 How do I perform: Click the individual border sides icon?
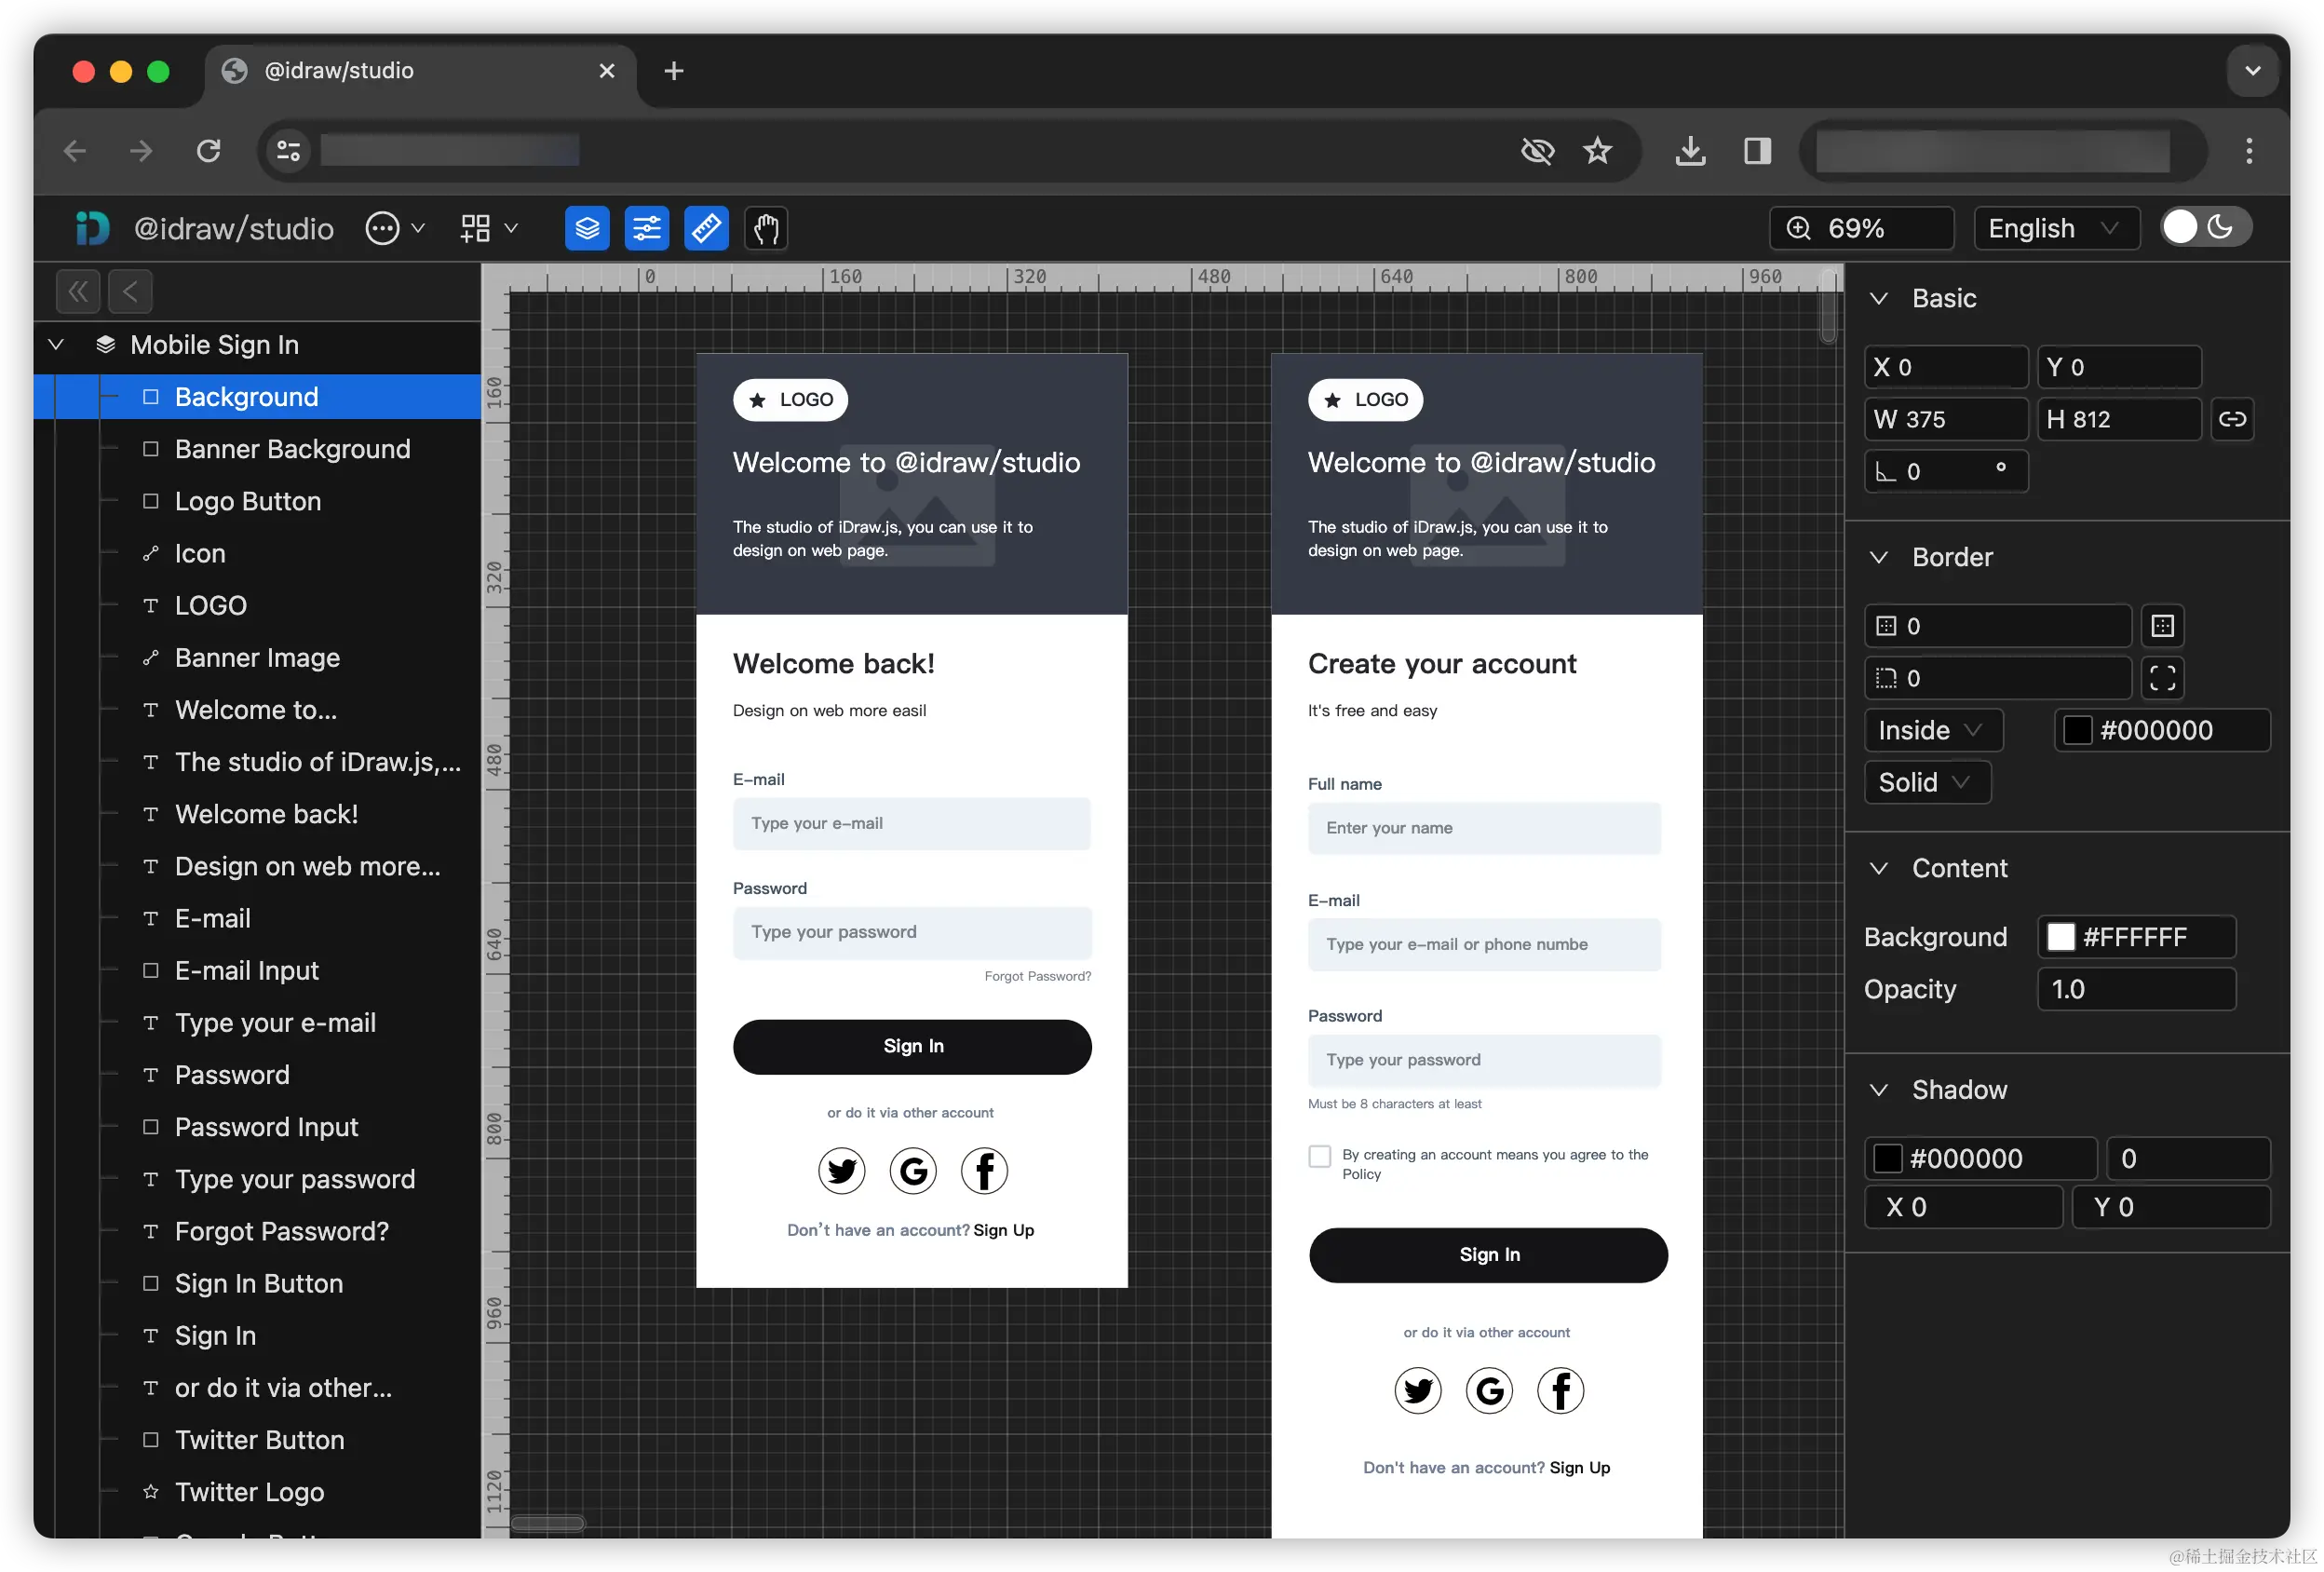(x=2162, y=627)
